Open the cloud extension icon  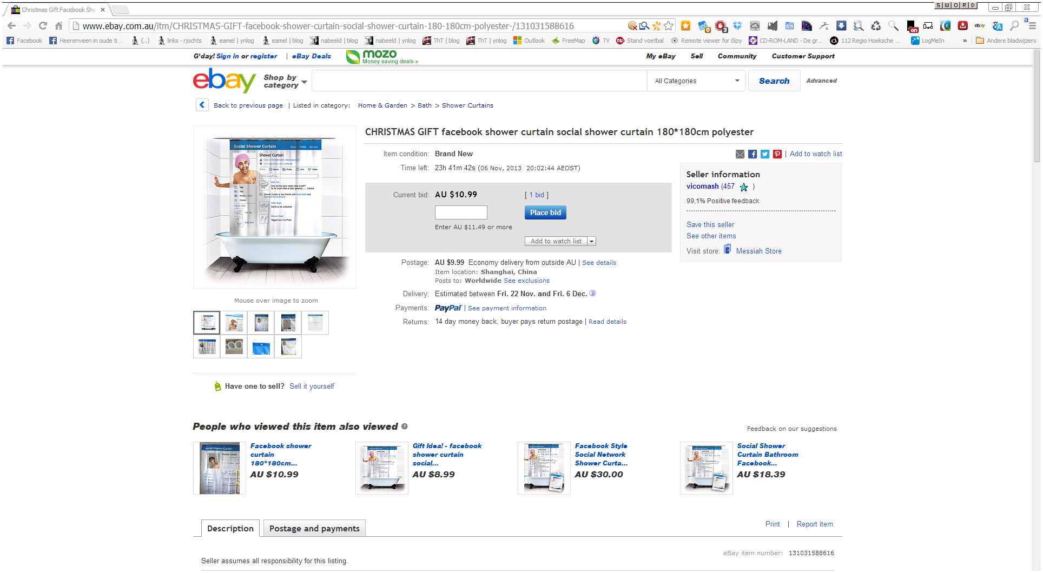[755, 25]
